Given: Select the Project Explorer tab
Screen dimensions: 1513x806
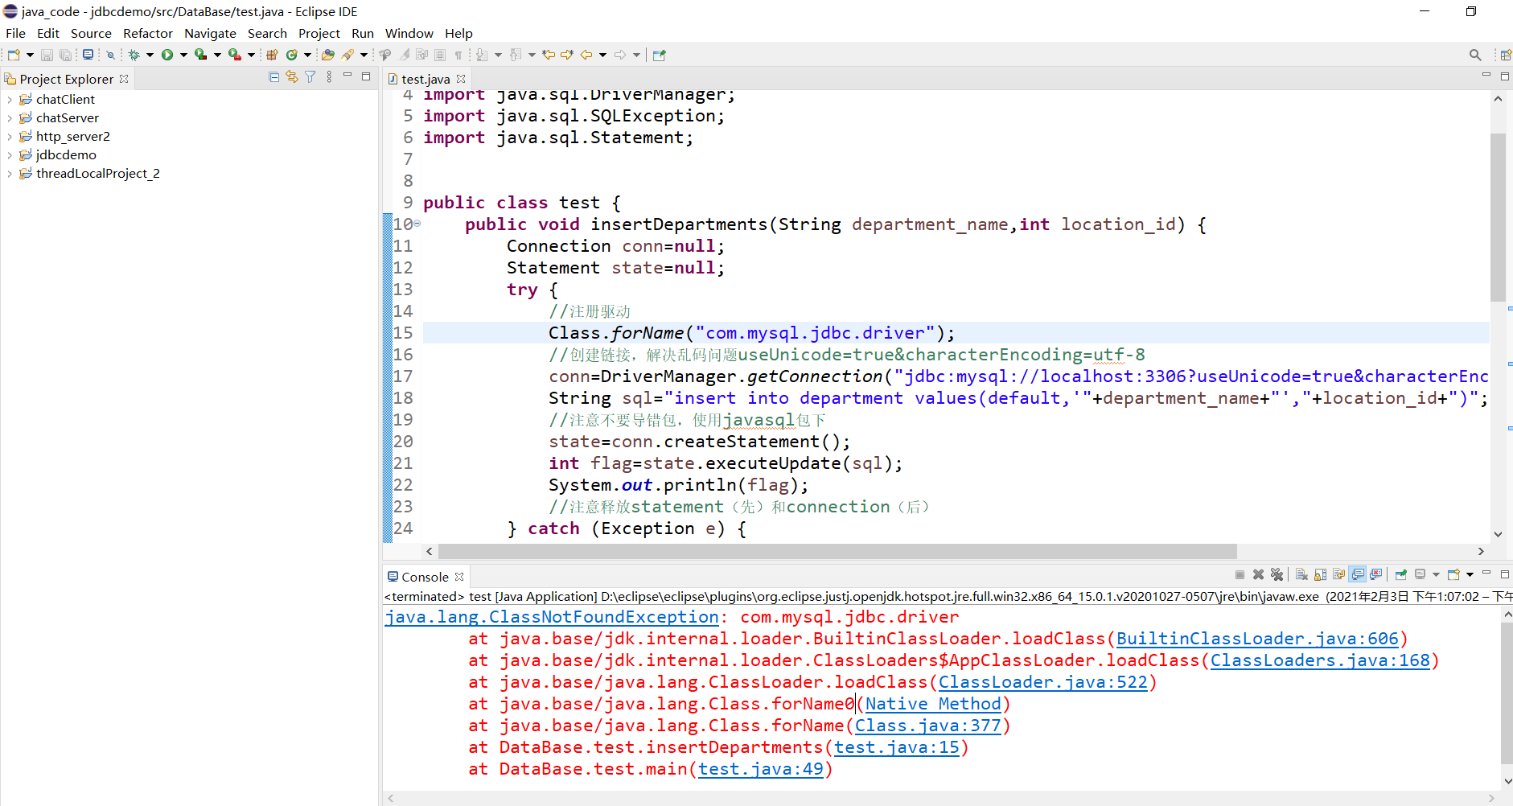Looking at the screenshot, I should click(x=66, y=79).
